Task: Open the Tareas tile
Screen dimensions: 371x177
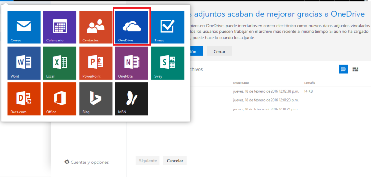Action: (x=168, y=27)
